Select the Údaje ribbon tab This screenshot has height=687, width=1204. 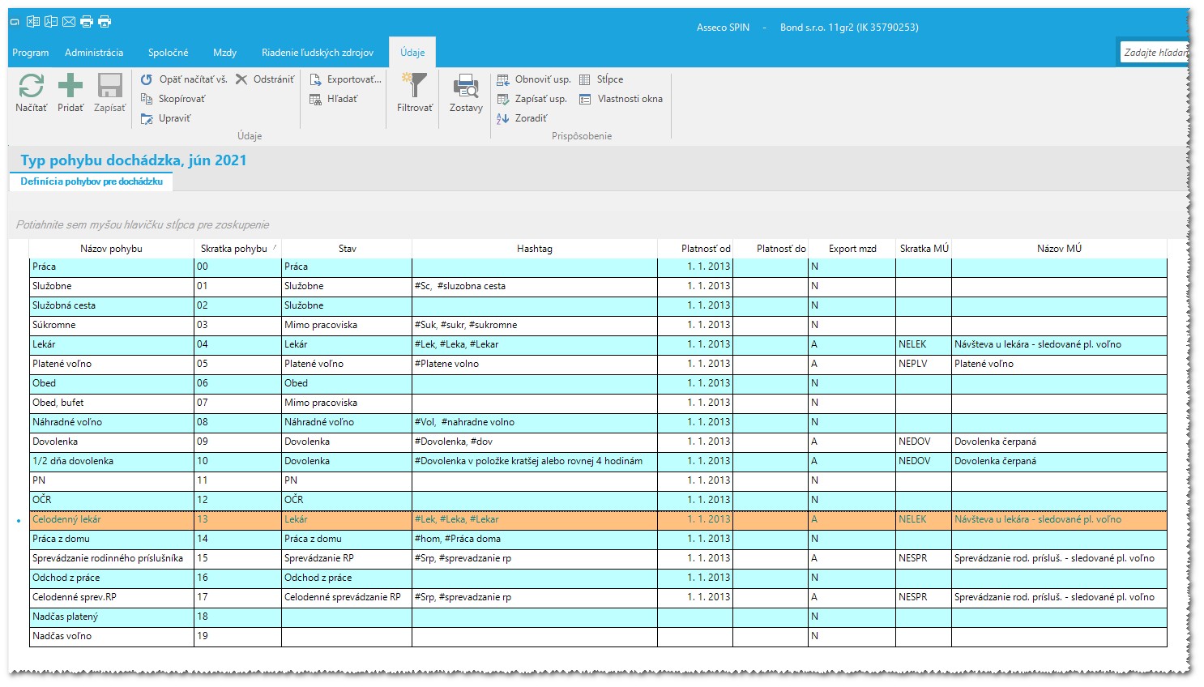coord(412,53)
